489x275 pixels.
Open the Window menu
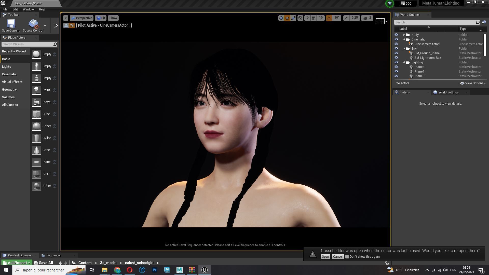click(x=28, y=9)
